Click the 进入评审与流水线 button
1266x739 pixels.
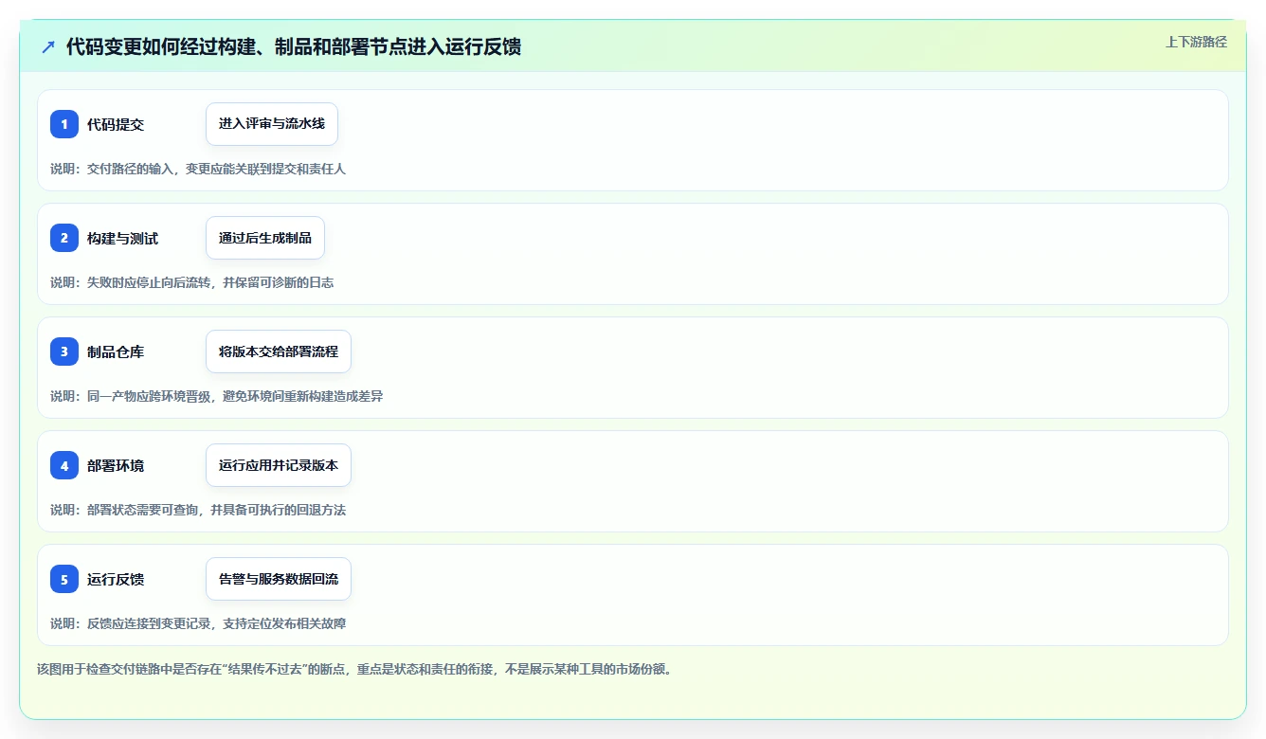coord(272,124)
